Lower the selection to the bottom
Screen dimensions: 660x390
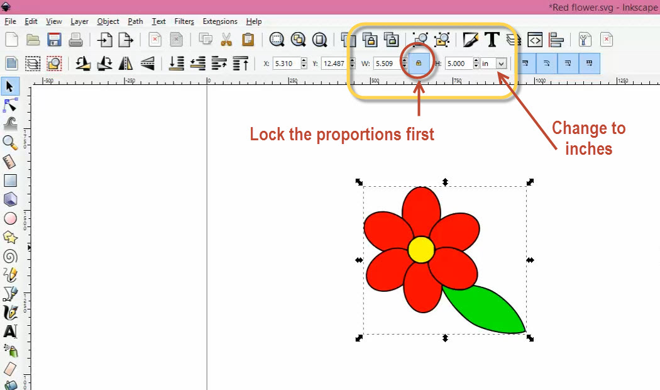click(x=177, y=64)
